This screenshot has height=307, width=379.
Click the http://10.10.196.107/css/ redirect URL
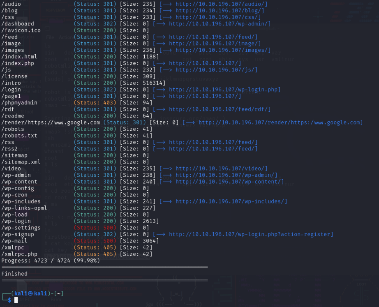click(x=217, y=17)
